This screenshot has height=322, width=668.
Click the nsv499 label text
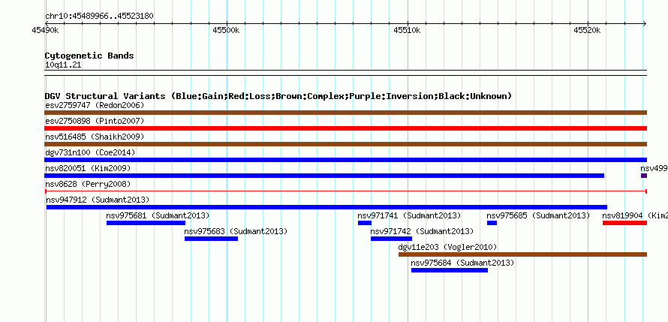coord(654,168)
